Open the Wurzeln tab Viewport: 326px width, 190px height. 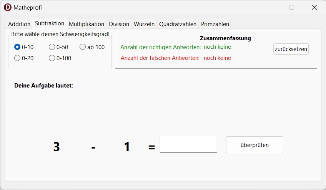click(x=144, y=24)
